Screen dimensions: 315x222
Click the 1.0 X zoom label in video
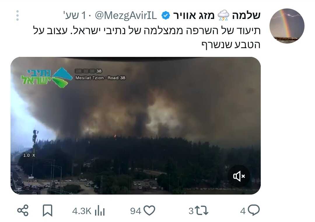click(x=29, y=155)
